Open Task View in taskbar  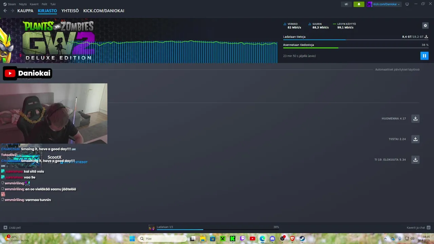point(193,239)
